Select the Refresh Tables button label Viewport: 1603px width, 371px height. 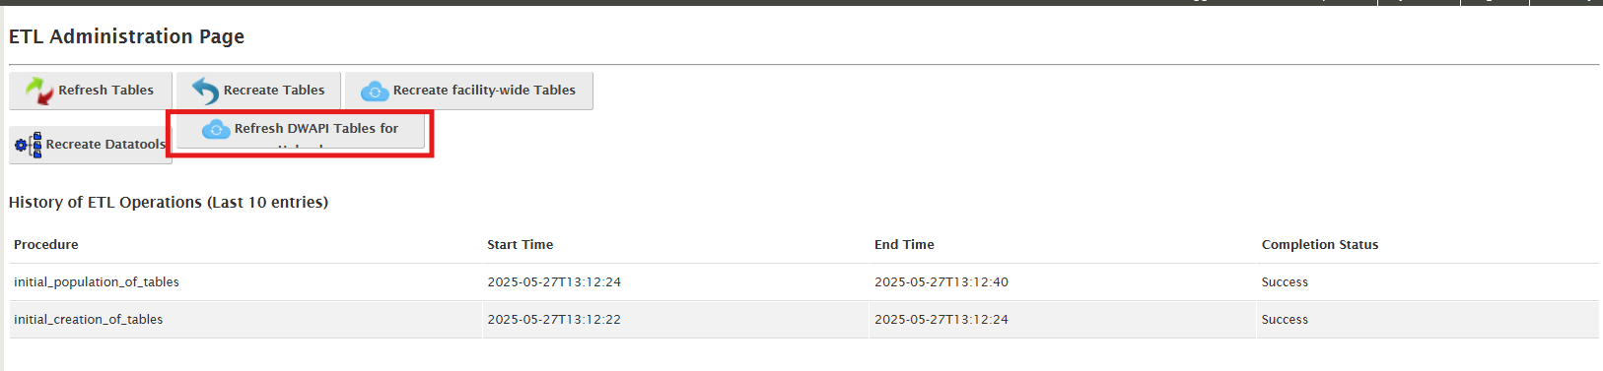[105, 90]
